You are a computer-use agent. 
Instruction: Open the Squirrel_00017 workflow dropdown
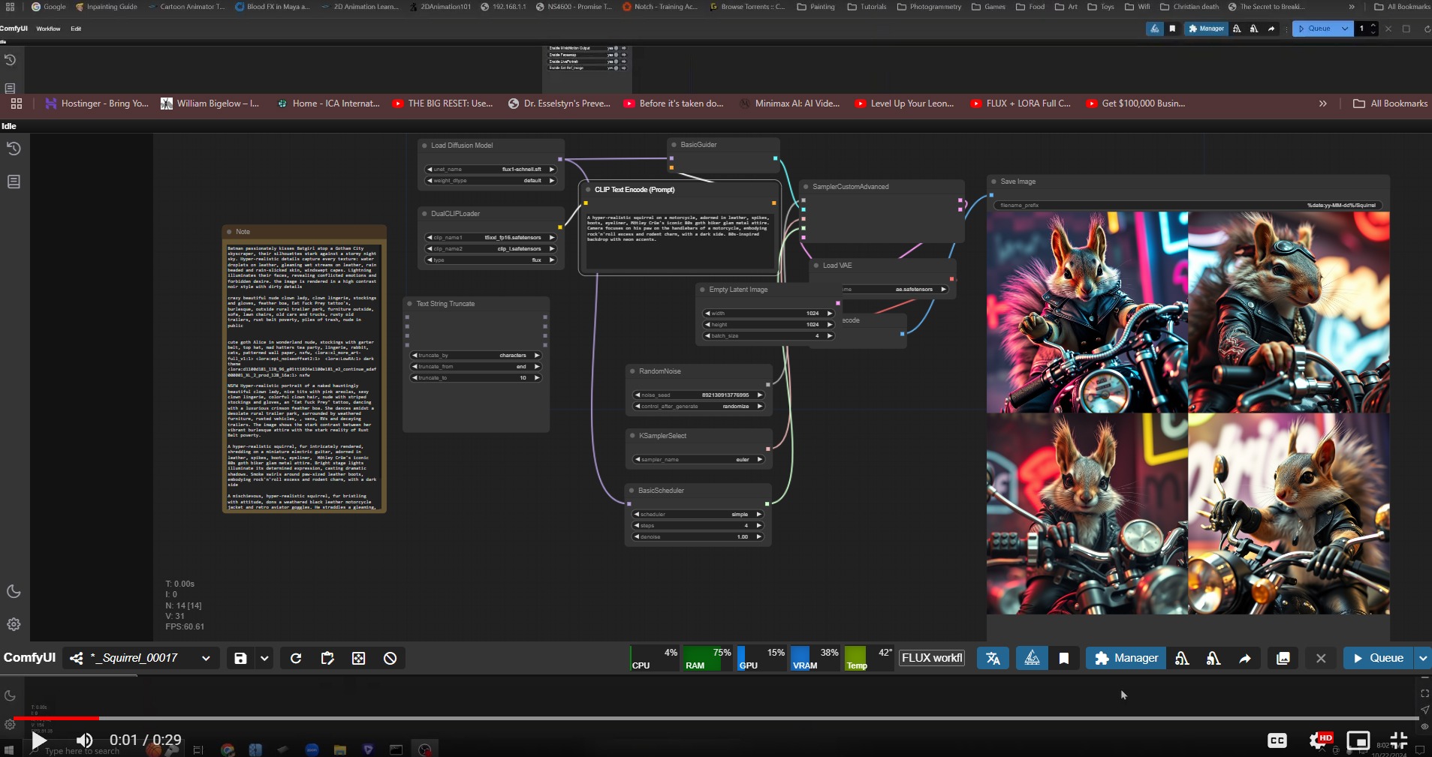[x=206, y=658]
